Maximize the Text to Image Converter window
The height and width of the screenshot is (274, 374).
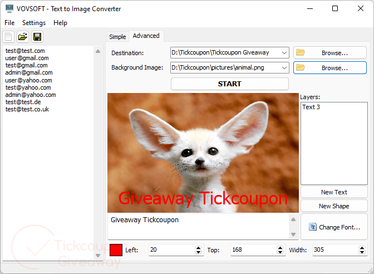coord(335,8)
